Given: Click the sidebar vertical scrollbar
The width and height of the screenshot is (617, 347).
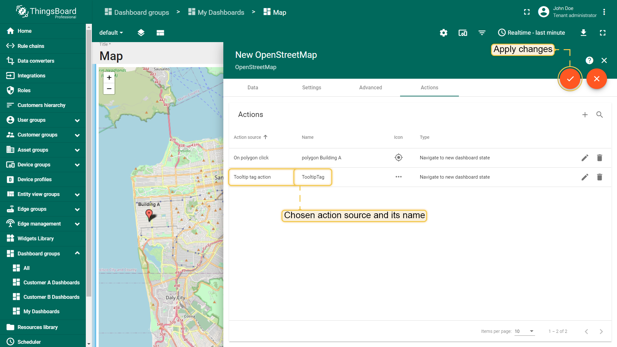Looking at the screenshot, I should coord(89,164).
